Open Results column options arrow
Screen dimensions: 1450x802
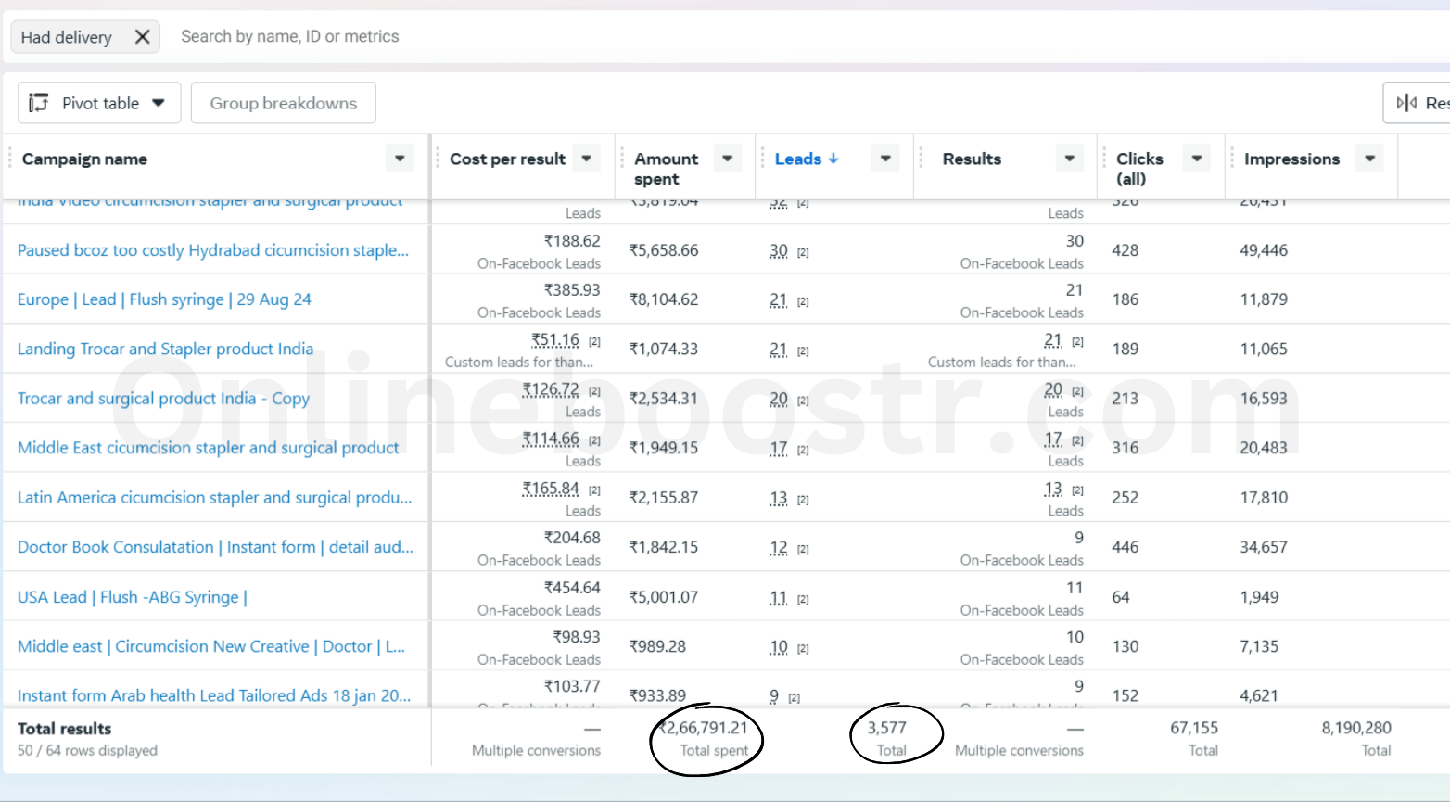tap(1070, 159)
